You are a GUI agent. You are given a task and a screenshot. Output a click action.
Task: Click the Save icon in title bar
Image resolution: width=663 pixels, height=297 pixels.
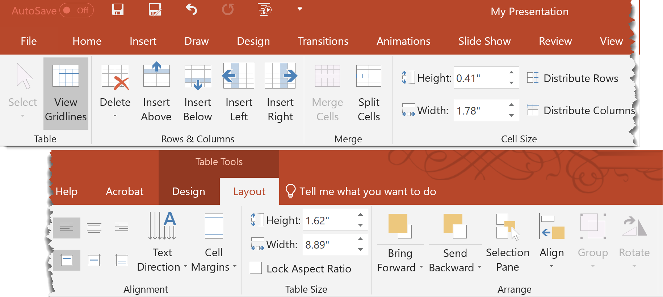(118, 10)
